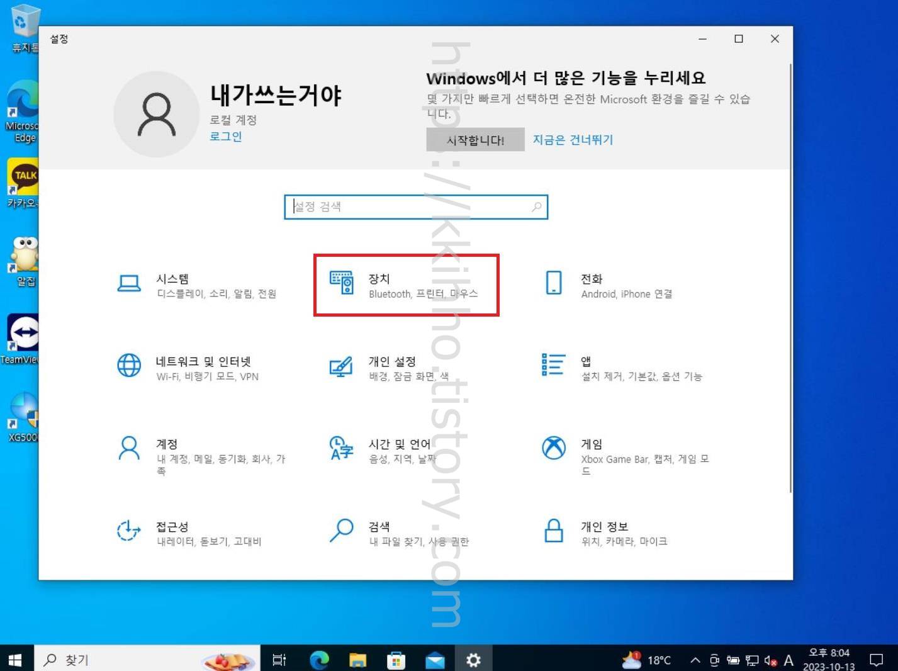The height and width of the screenshot is (671, 898).
Task: Open Task View on taskbar
Action: (x=279, y=659)
